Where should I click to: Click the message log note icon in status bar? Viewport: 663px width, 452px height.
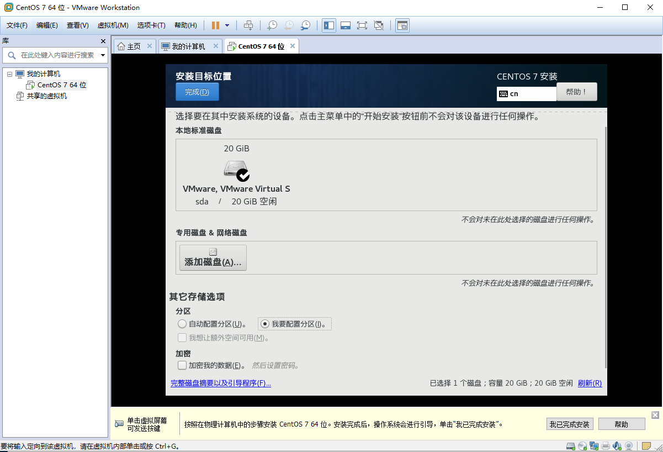(x=646, y=445)
